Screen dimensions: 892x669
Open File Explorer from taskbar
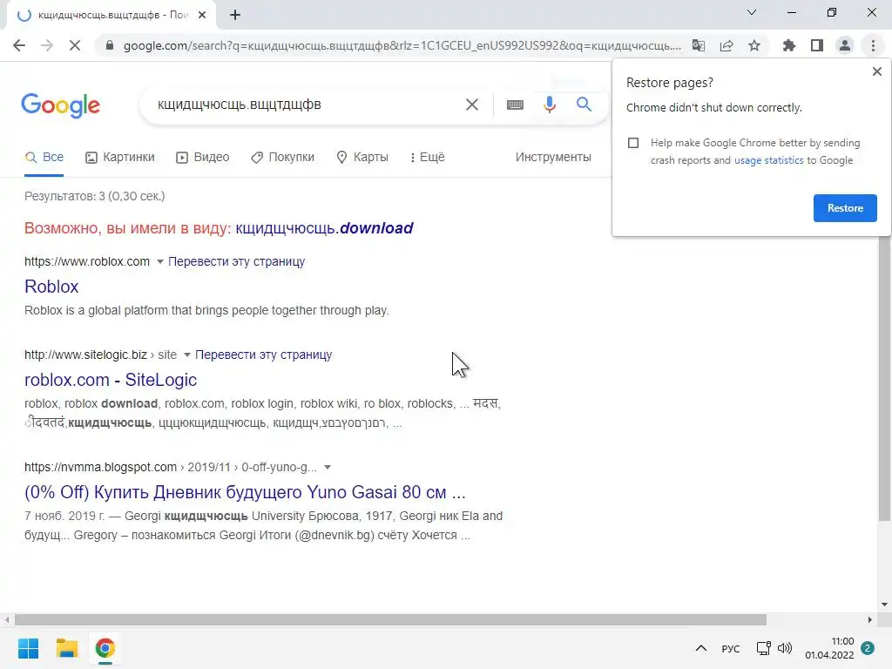pos(66,648)
